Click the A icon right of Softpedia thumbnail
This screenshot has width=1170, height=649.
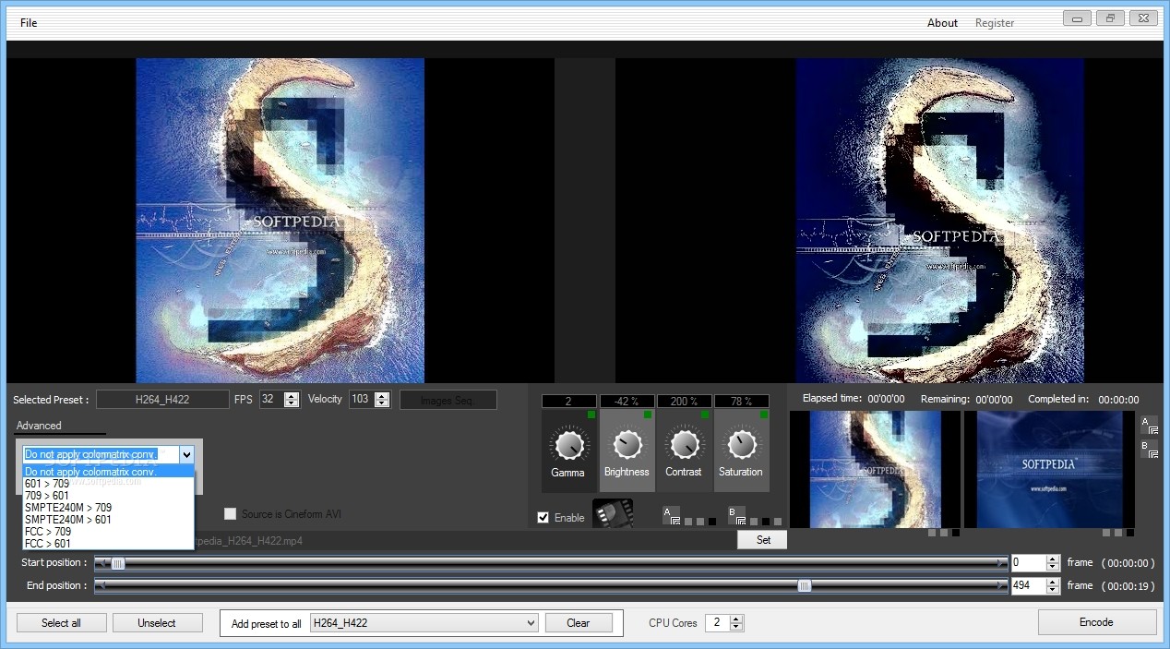[1149, 425]
